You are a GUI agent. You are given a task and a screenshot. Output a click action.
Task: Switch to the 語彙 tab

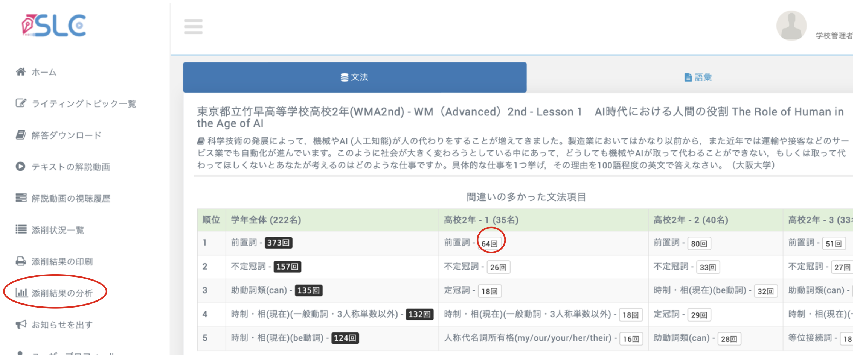pos(698,77)
